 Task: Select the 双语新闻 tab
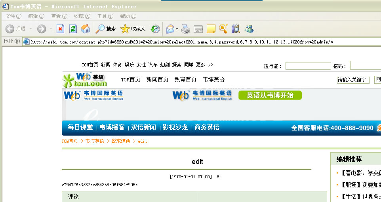click(x=144, y=127)
